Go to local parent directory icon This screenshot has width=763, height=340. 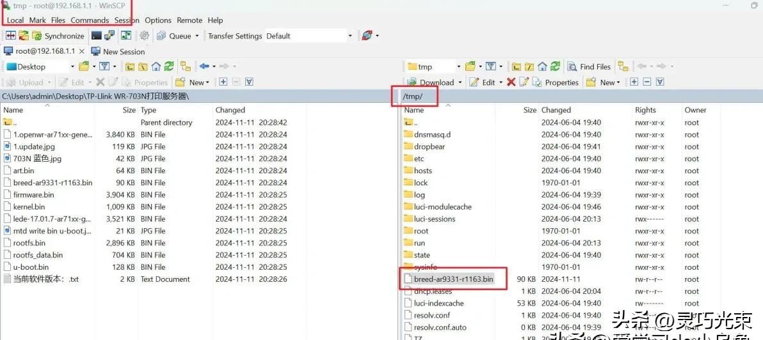[130, 66]
